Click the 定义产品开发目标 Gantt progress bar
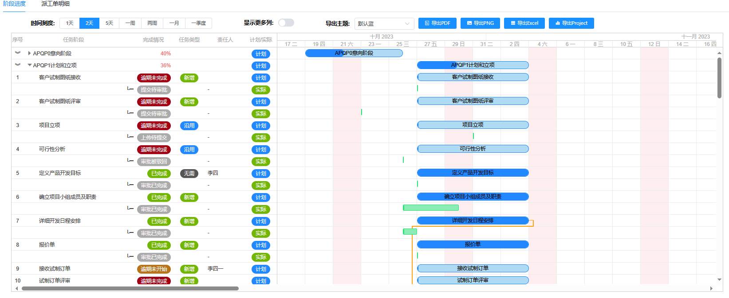This screenshot has height=298, width=729. 473,173
